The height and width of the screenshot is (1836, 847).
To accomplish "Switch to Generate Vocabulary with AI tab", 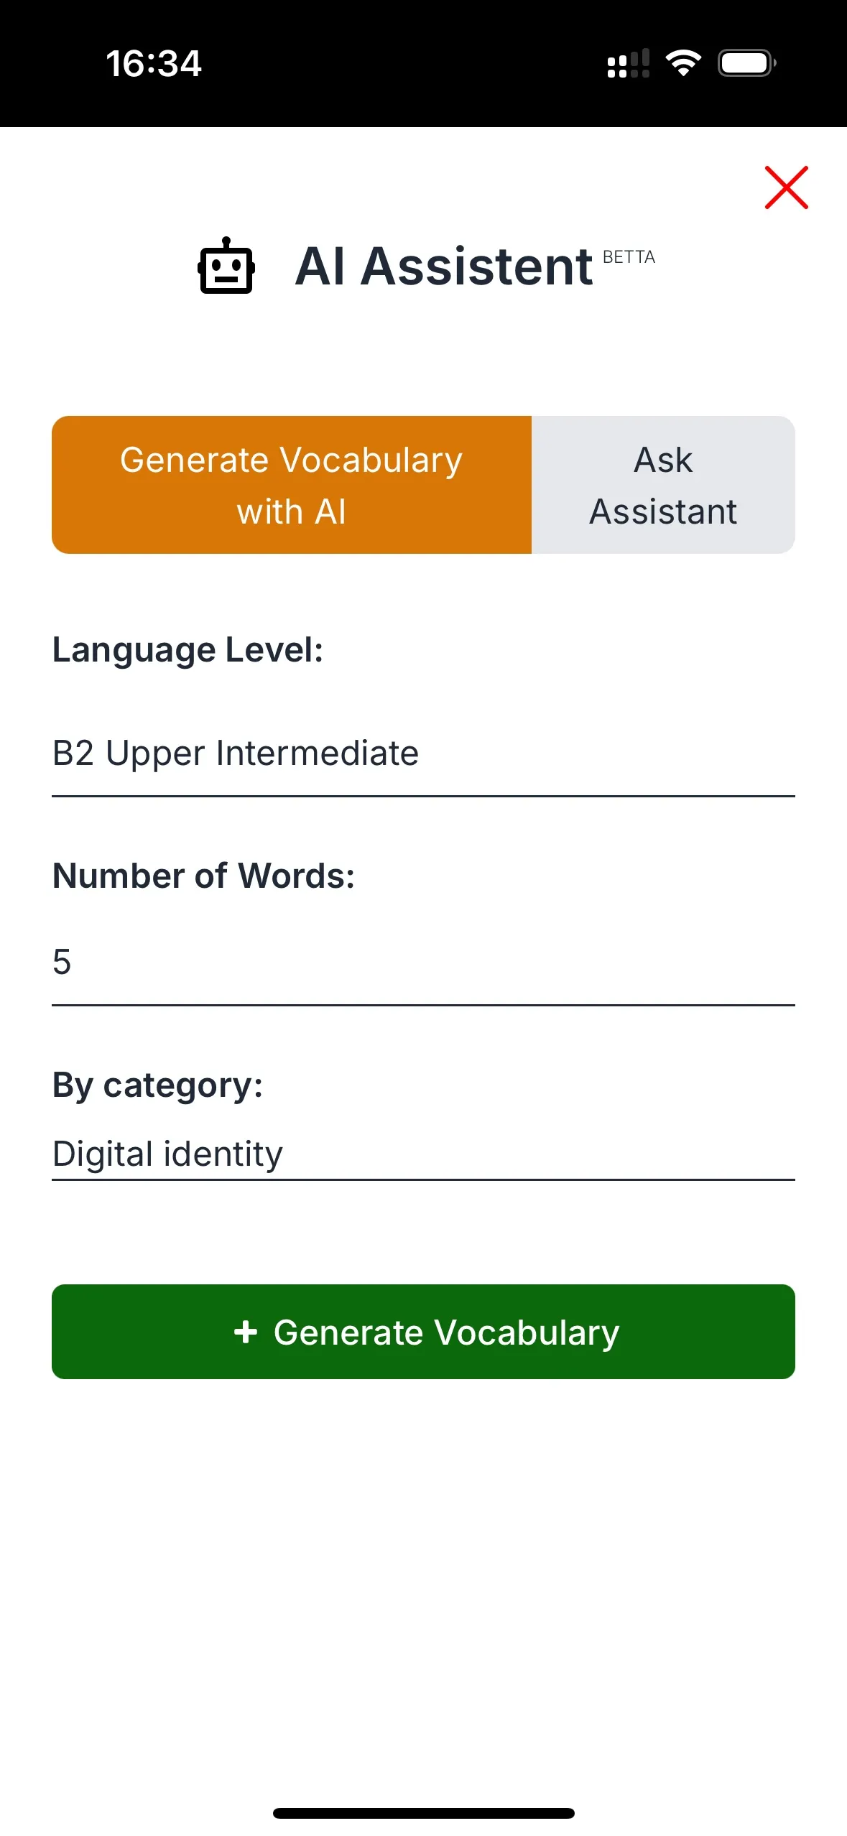I will 291,485.
